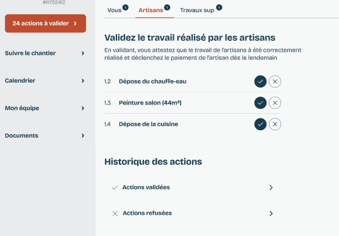Click the task number 1.3

point(107,103)
